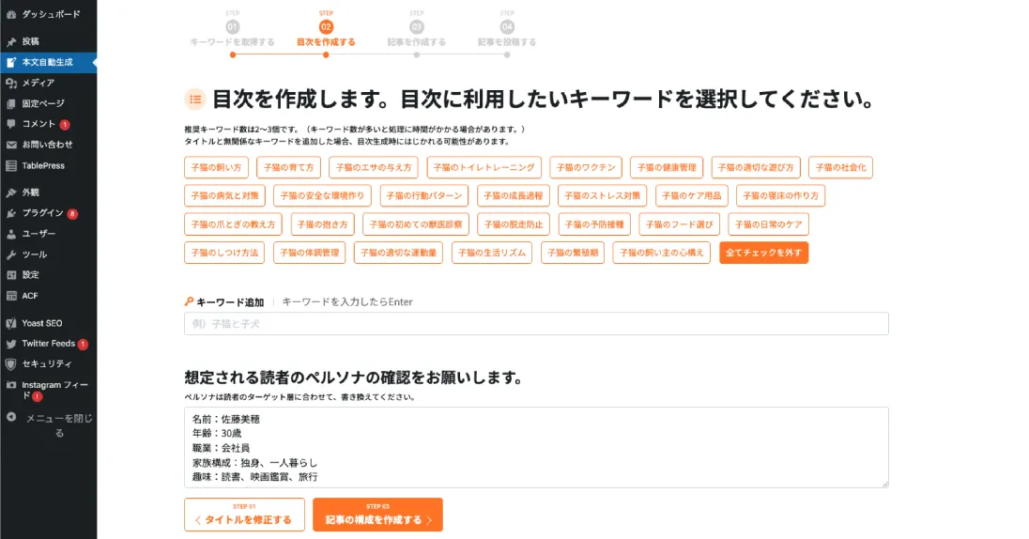Click the Step 01 progress marker
The height and width of the screenshot is (539, 1029).
233,27
